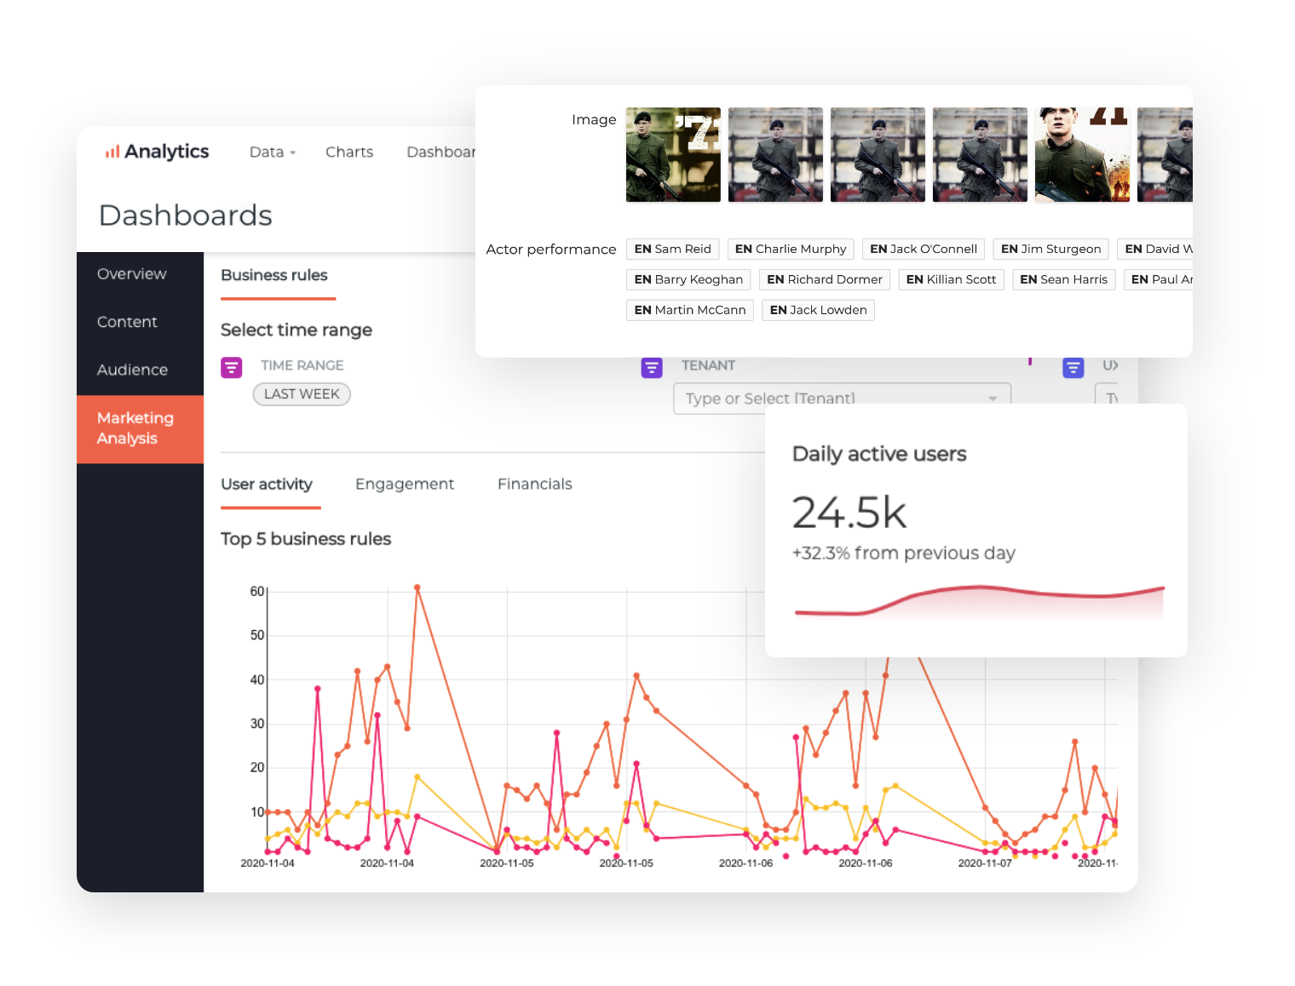Expand the Type or Select Tenant dropdown
Image resolution: width=1295 pixels, height=986 pixels.
(x=992, y=398)
